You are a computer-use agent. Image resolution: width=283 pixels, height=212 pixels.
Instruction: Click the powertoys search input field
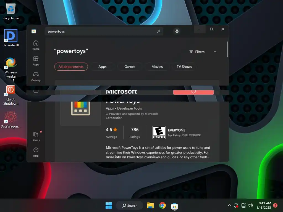[104, 31]
